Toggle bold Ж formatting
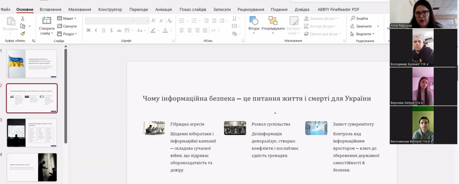This screenshot has width=459, height=184. 88,30
